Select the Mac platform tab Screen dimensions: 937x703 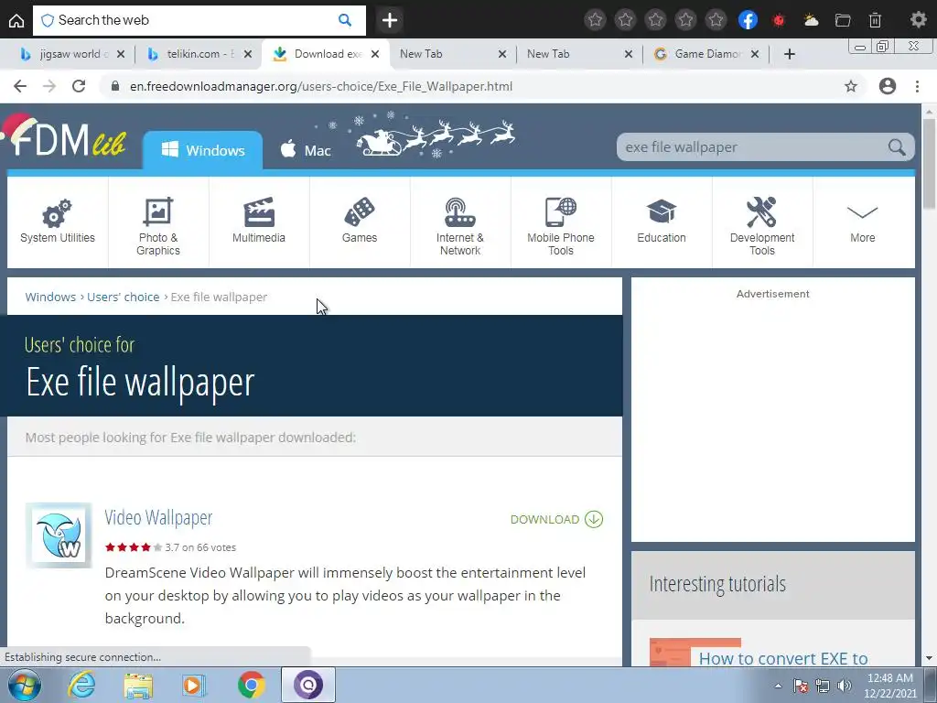306,150
